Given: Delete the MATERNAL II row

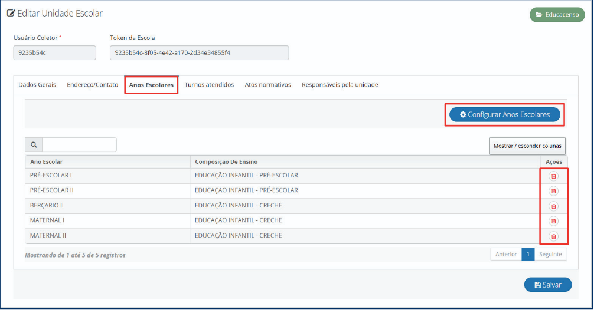Looking at the screenshot, I should click(553, 236).
